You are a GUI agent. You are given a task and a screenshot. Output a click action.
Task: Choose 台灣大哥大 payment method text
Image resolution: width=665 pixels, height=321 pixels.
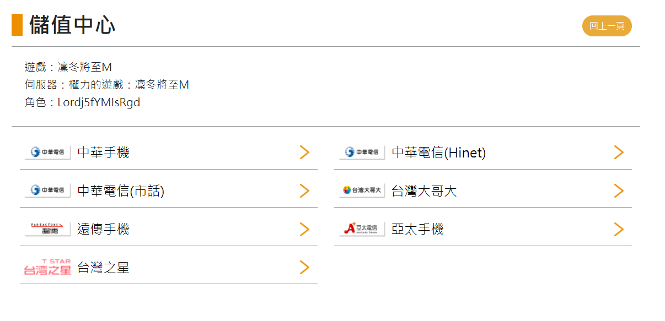tap(424, 191)
